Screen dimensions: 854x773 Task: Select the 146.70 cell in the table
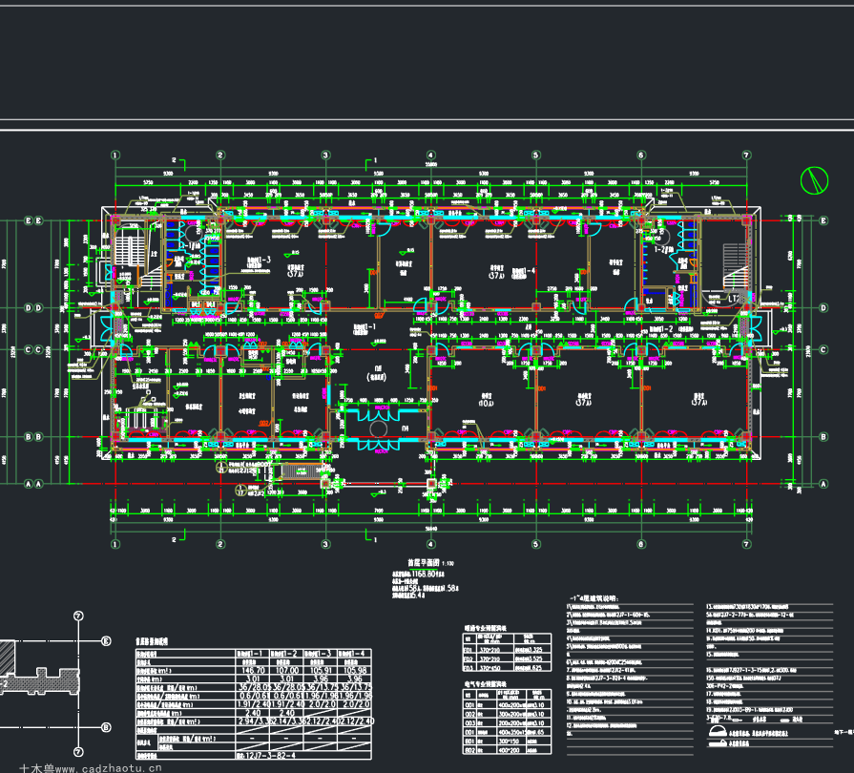[x=253, y=671]
